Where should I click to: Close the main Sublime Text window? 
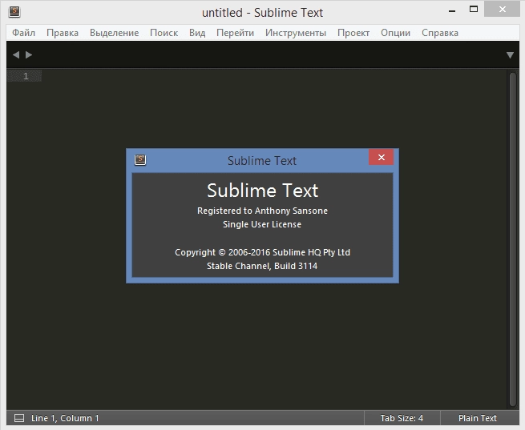503,10
